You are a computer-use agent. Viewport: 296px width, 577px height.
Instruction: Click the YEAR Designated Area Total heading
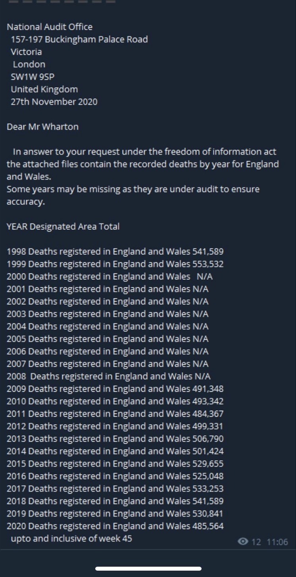coord(63,227)
